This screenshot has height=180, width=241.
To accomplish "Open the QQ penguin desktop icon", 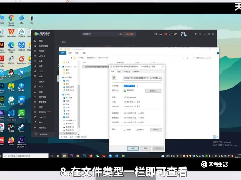I will click(11, 73).
